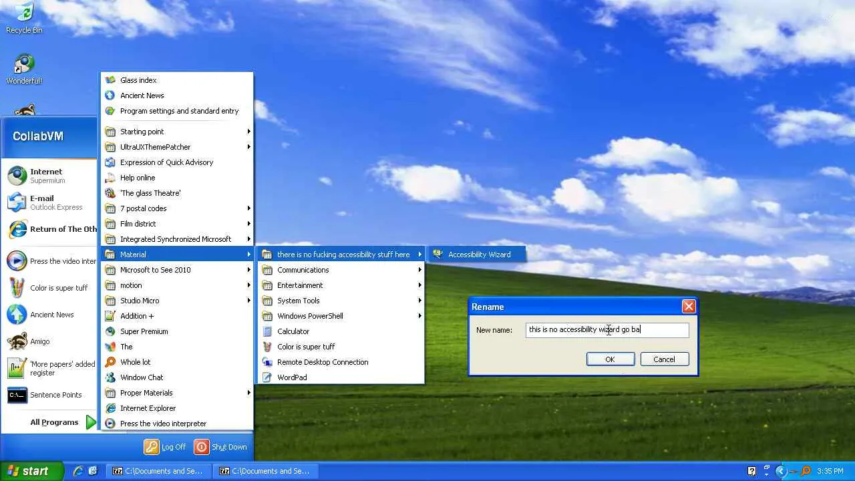
Task: Select the Addition + menu folder
Action: [x=177, y=316]
